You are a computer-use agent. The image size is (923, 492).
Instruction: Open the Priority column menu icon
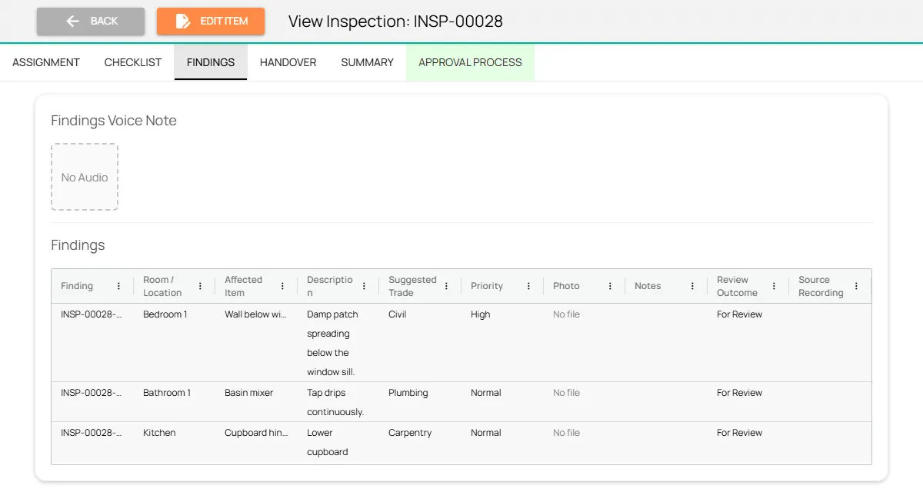coord(528,286)
